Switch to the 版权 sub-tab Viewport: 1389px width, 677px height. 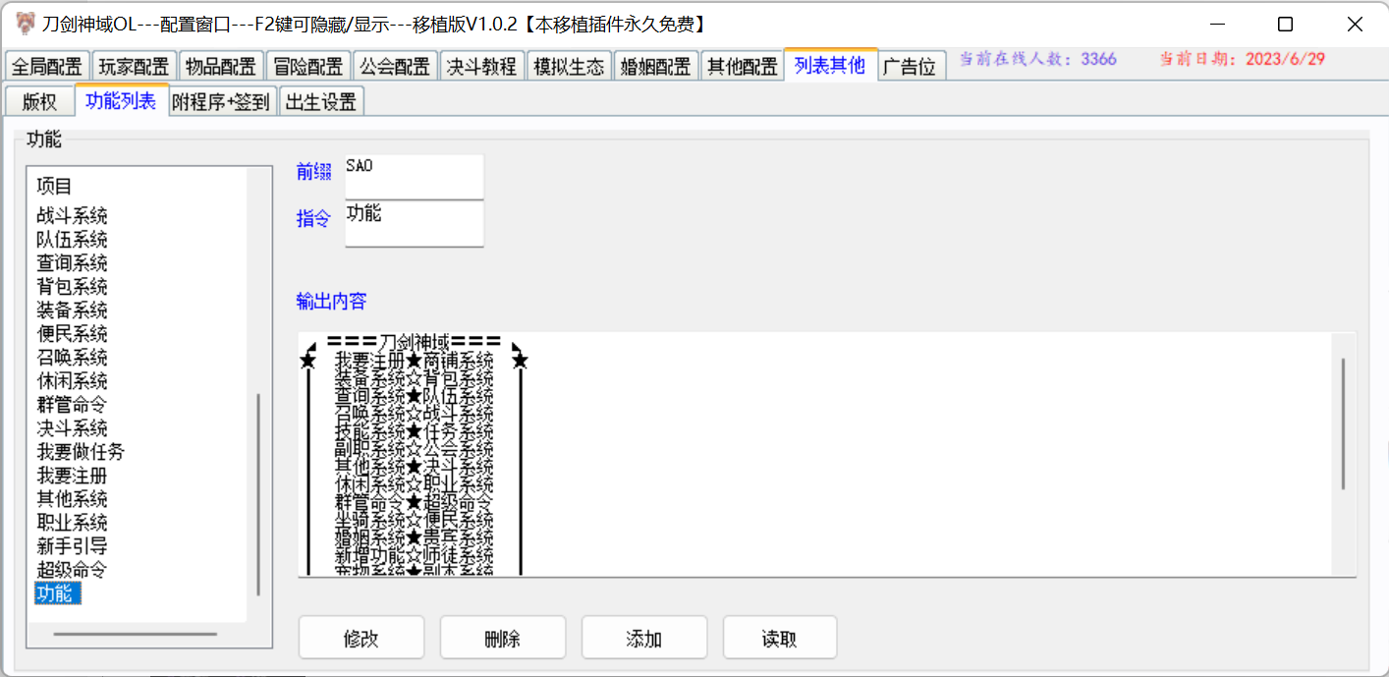pyautogui.click(x=39, y=101)
